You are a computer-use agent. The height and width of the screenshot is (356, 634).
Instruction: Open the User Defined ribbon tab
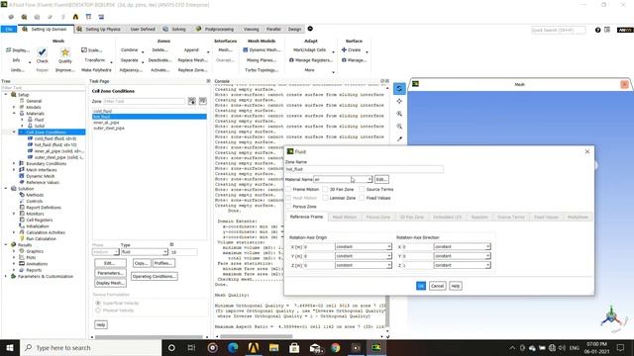point(143,29)
